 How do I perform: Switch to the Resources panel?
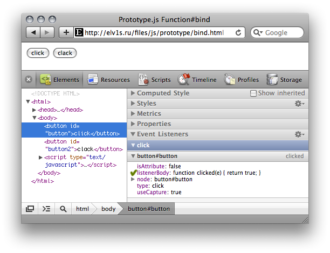[108, 79]
